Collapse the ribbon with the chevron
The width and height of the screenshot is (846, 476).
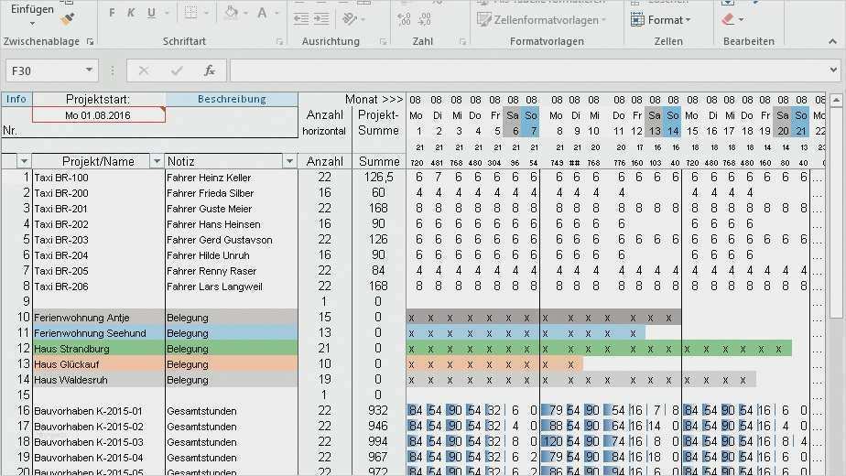(x=832, y=41)
